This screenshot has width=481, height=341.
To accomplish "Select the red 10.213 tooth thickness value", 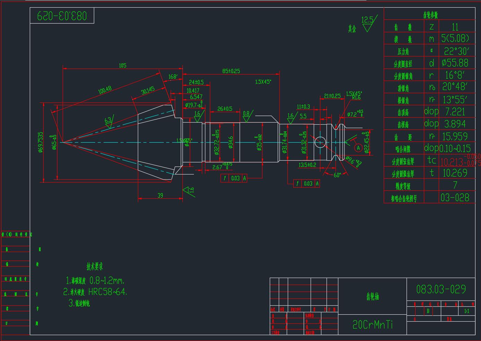I will pos(453,162).
